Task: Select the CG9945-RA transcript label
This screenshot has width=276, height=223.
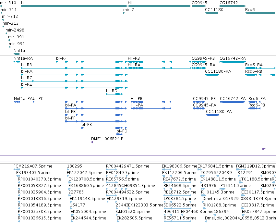Action: (203, 65)
